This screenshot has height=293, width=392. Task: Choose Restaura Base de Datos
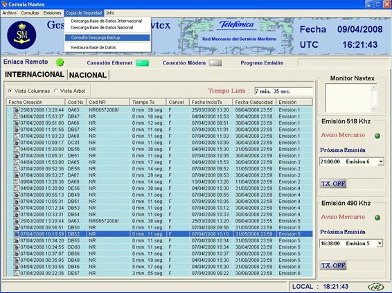coord(93,48)
